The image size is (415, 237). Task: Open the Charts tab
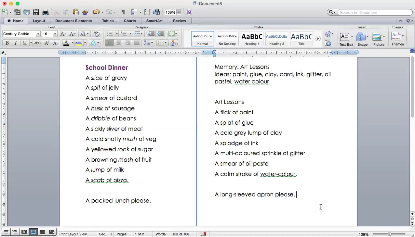(130, 21)
